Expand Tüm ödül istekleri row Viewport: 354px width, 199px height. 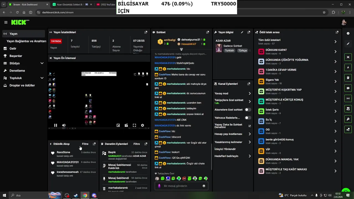[298, 42]
